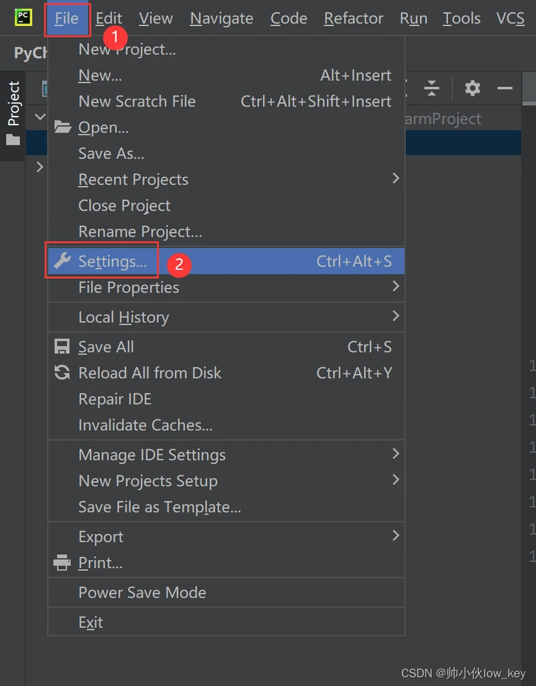Viewport: 536px width, 686px height.
Task: Expand the Local History submenu arrow
Action: point(395,316)
